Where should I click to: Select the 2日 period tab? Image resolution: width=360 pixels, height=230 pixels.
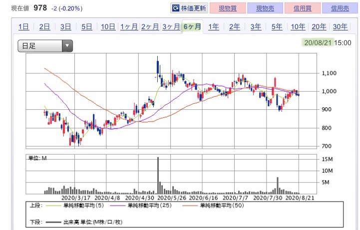pos(44,27)
